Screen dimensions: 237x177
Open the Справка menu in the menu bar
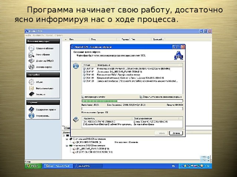pos(59,35)
